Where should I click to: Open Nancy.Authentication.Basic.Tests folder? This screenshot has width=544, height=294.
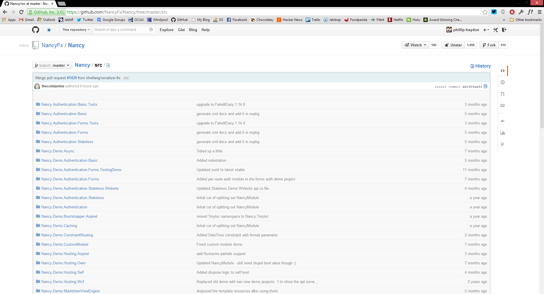coord(69,104)
